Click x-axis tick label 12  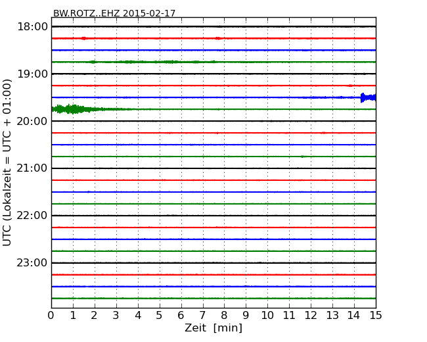[x=311, y=316]
